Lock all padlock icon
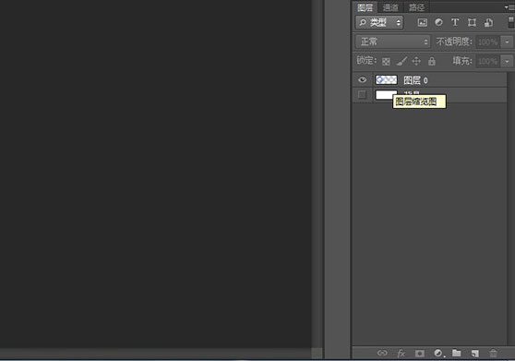Image resolution: width=515 pixels, height=361 pixels. 432,61
